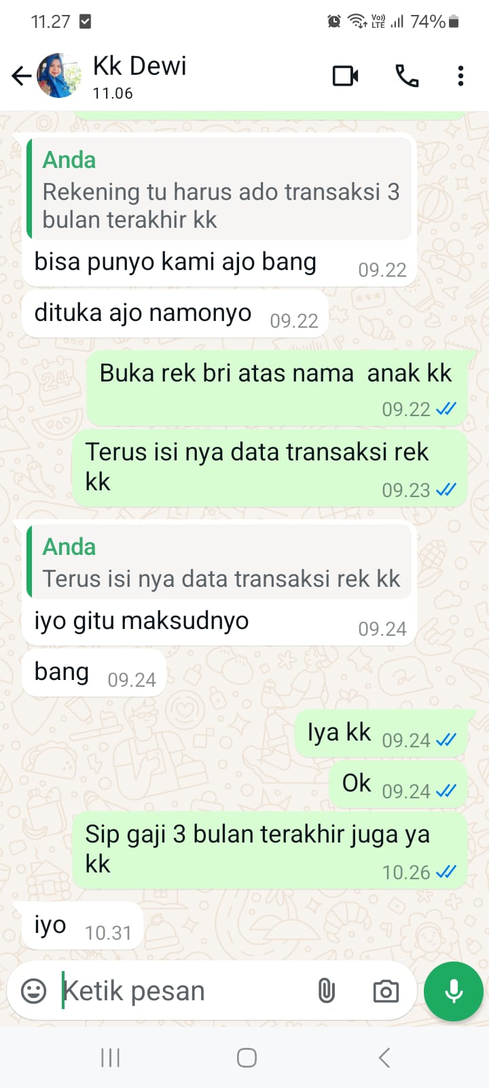Tap the Android back navigation chevron
The image size is (489, 1088).
click(384, 1057)
